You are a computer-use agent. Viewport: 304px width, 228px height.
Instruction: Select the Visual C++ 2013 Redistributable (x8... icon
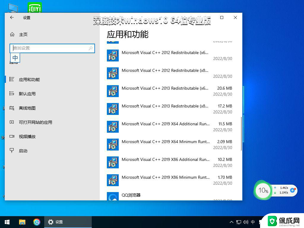[113, 109]
